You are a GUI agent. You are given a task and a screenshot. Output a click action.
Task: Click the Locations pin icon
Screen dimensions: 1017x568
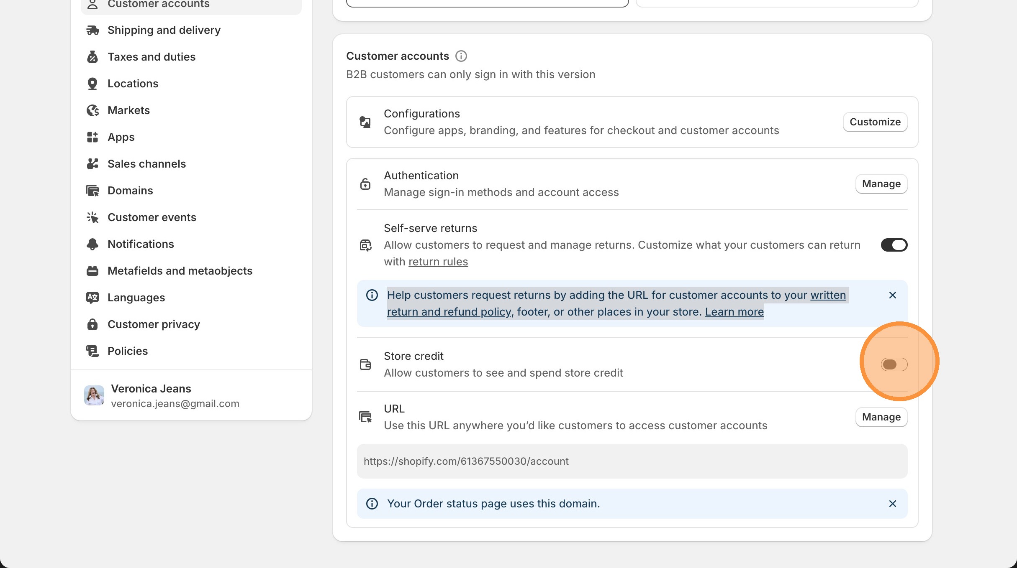[x=93, y=83]
